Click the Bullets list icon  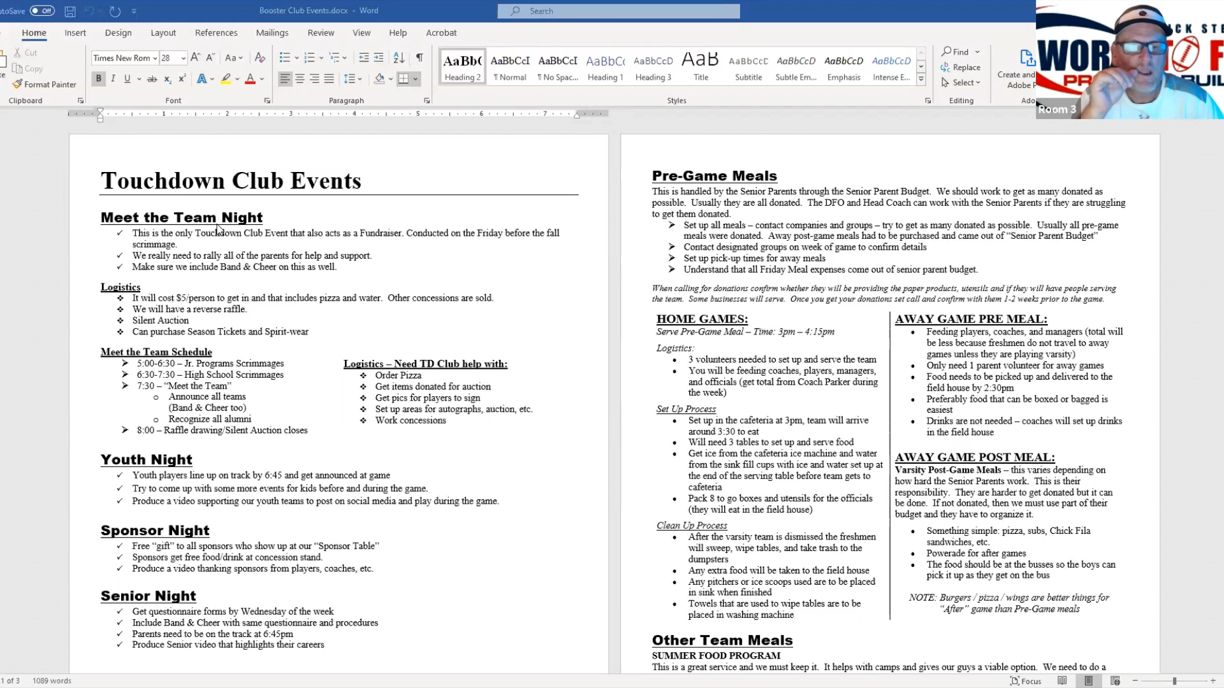(284, 58)
